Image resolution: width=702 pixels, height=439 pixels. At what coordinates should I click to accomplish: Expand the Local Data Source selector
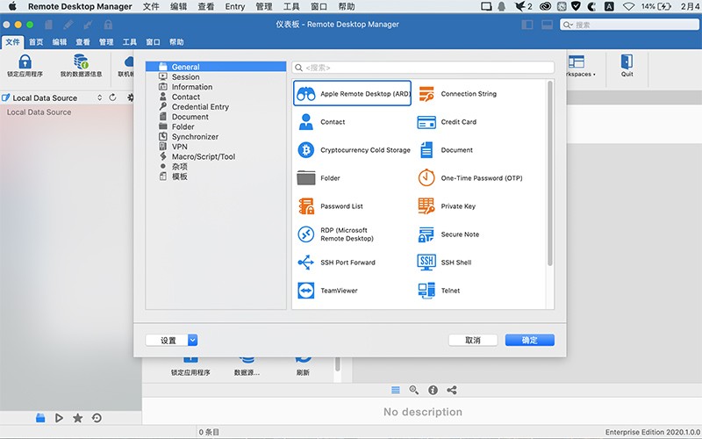(99, 97)
